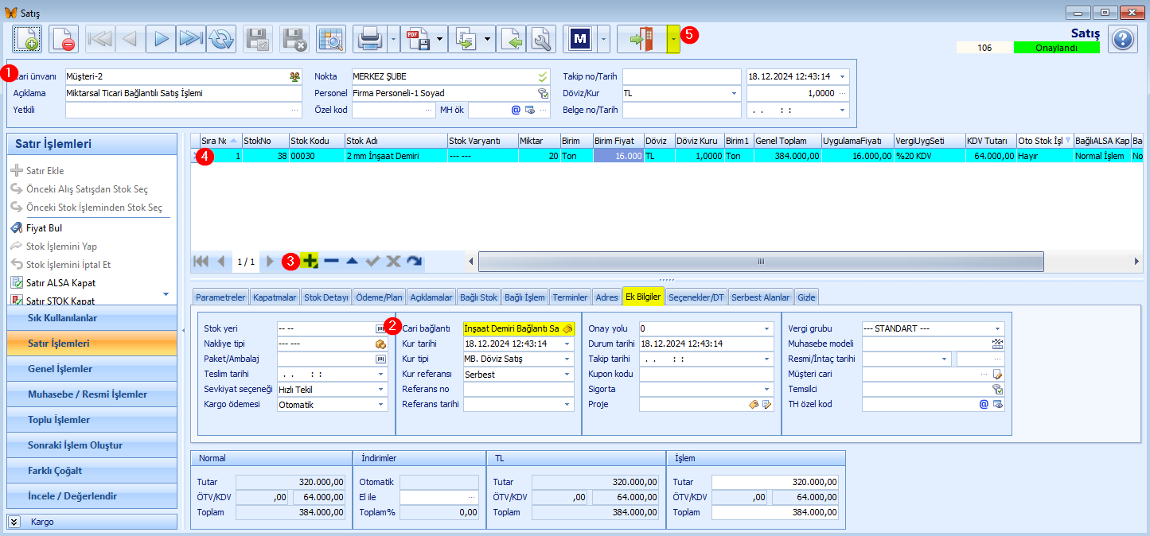The image size is (1150, 536).
Task: Open the Döviz/Kur currency dropdown
Action: [x=734, y=93]
